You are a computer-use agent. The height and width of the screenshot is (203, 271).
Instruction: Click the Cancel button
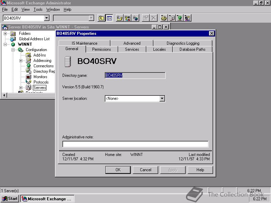[x=145, y=170]
